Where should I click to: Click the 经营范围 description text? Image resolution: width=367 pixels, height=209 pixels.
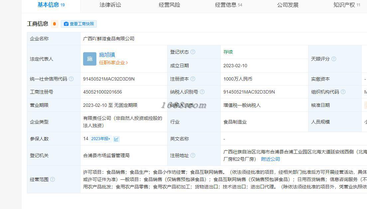pos(225,179)
